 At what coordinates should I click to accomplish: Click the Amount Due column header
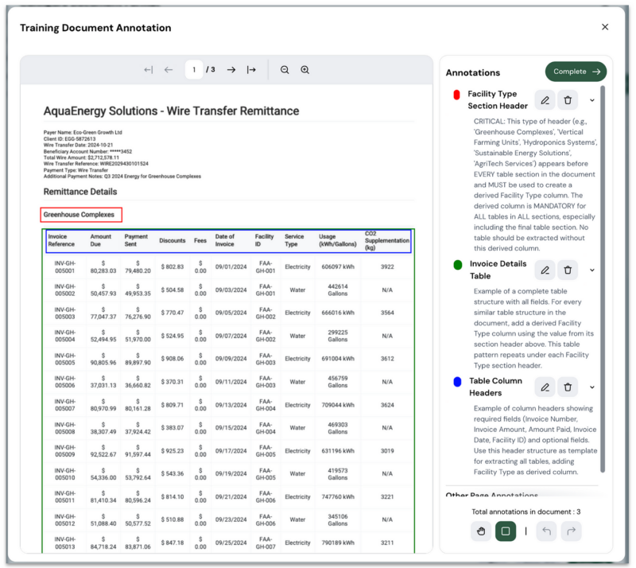[101, 240]
